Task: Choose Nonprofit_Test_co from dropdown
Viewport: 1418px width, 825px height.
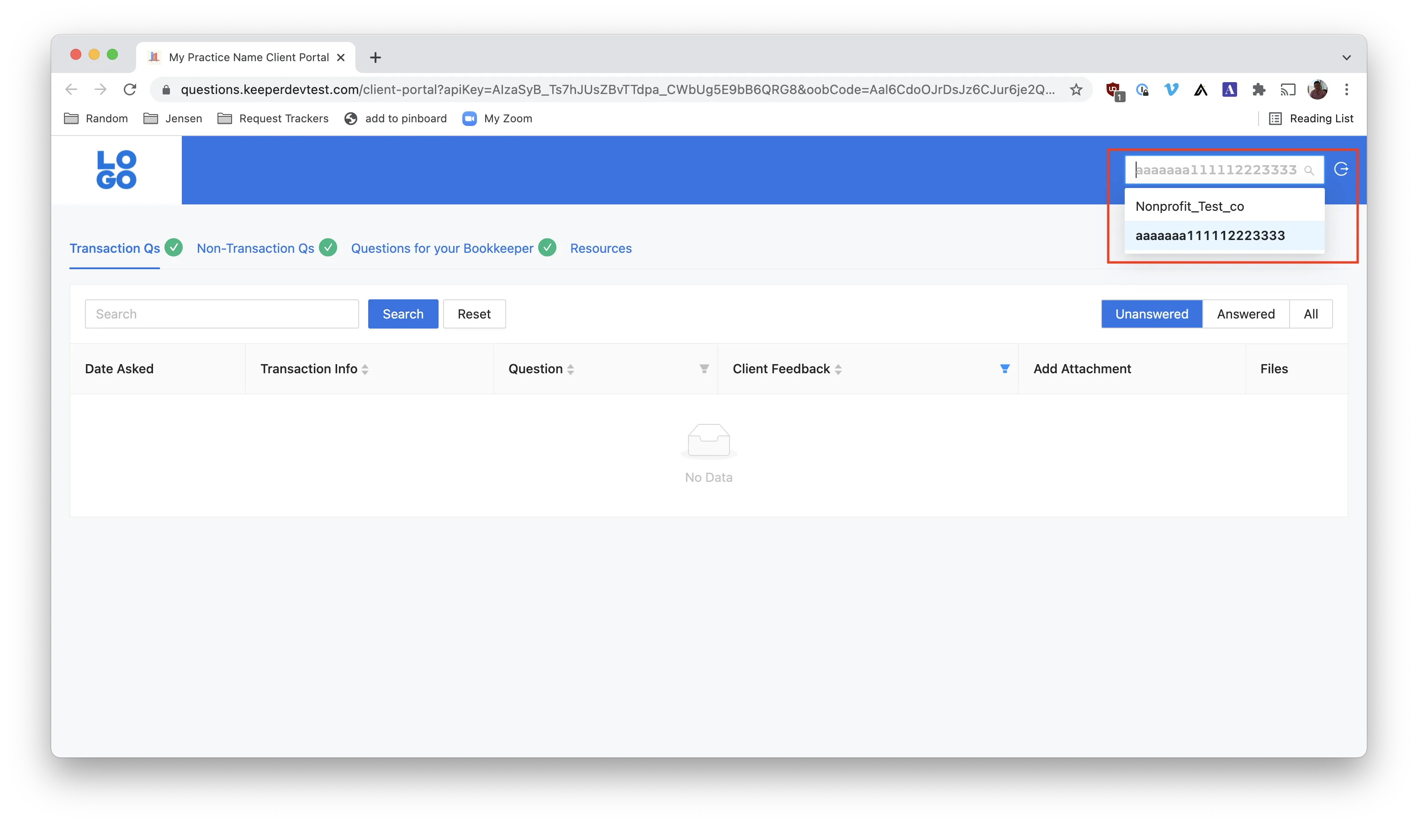Action: coord(1224,206)
